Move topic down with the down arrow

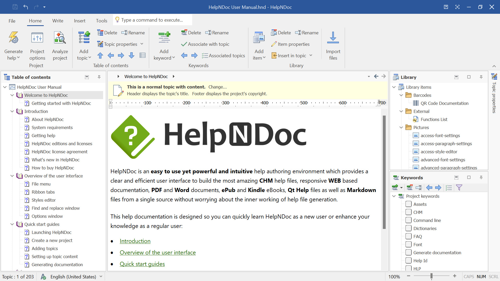tap(132, 55)
